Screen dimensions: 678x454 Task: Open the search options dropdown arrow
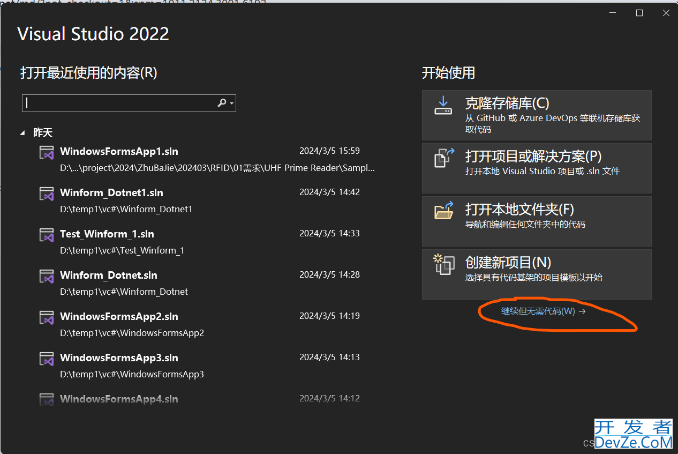pyautogui.click(x=231, y=103)
